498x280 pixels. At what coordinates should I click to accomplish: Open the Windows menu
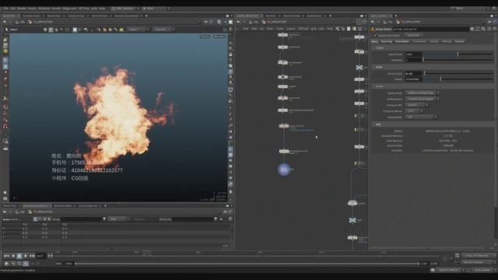[44, 9]
